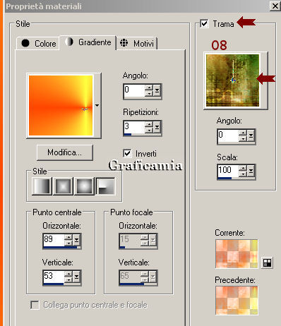Switch to the Colore tab
The height and width of the screenshot is (326, 281).
click(38, 43)
